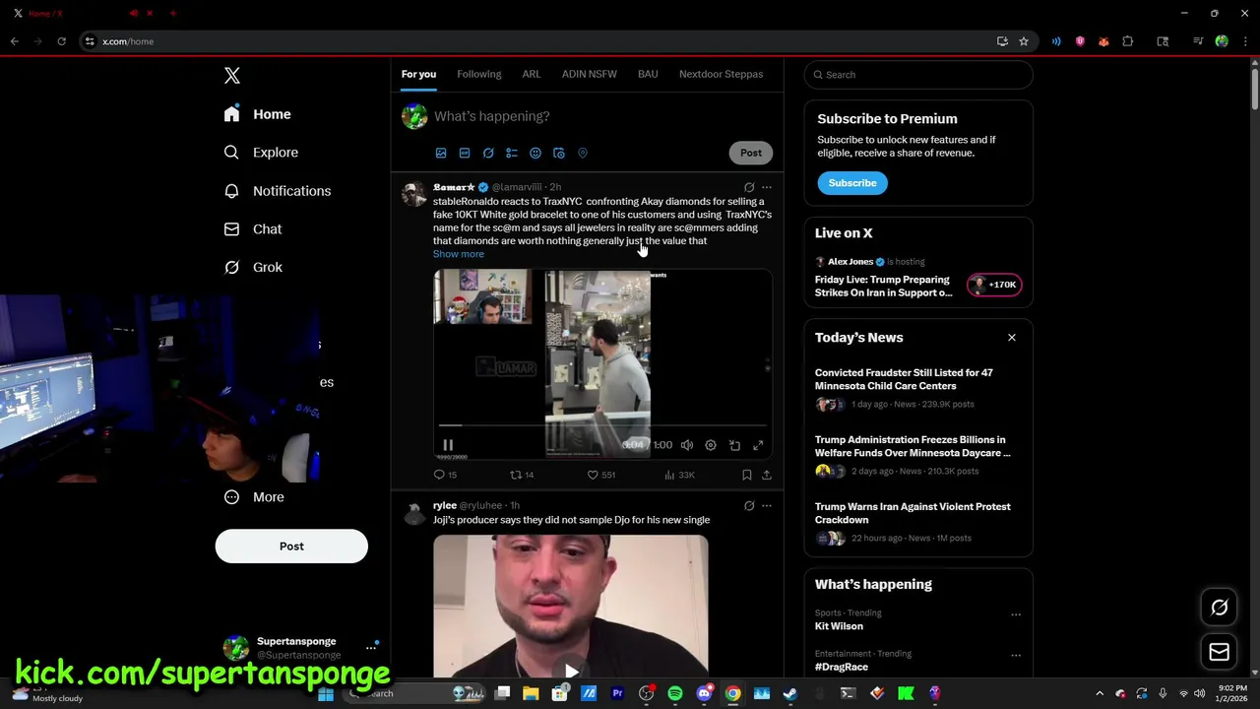Open Grok actions on Lamar's post
The image size is (1260, 709).
click(x=749, y=187)
